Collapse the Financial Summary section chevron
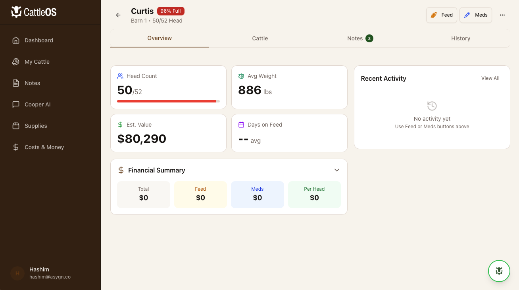This screenshot has height=290, width=519. 336,170
